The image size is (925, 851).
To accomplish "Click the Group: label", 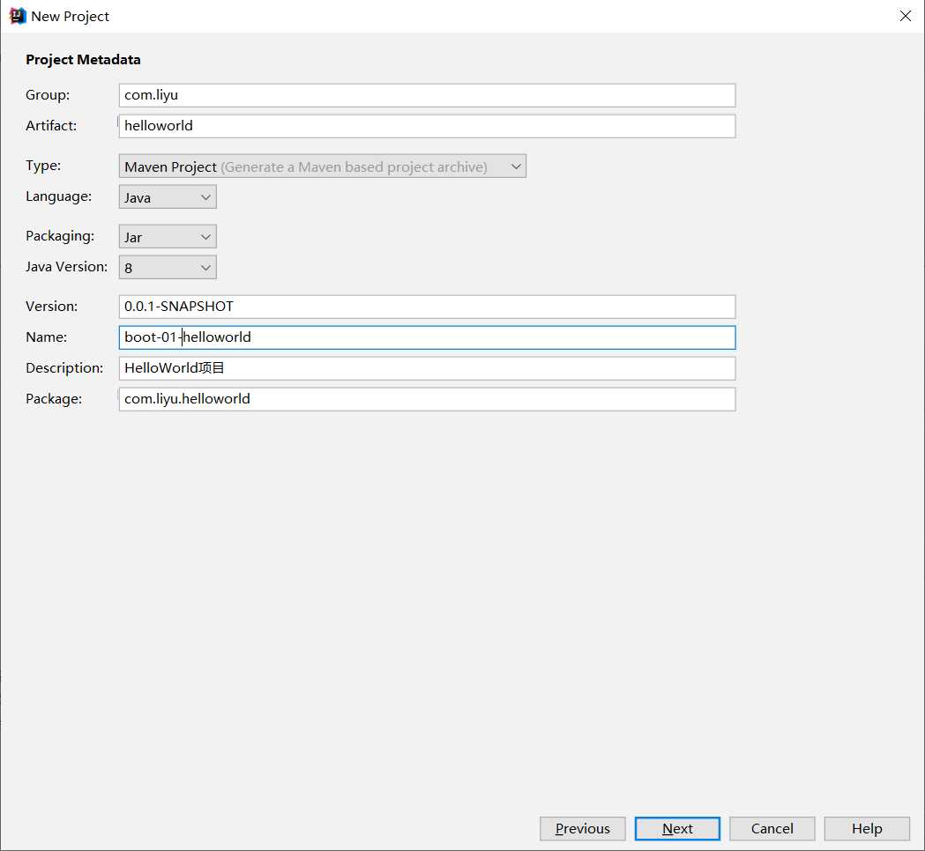I will click(x=48, y=95).
